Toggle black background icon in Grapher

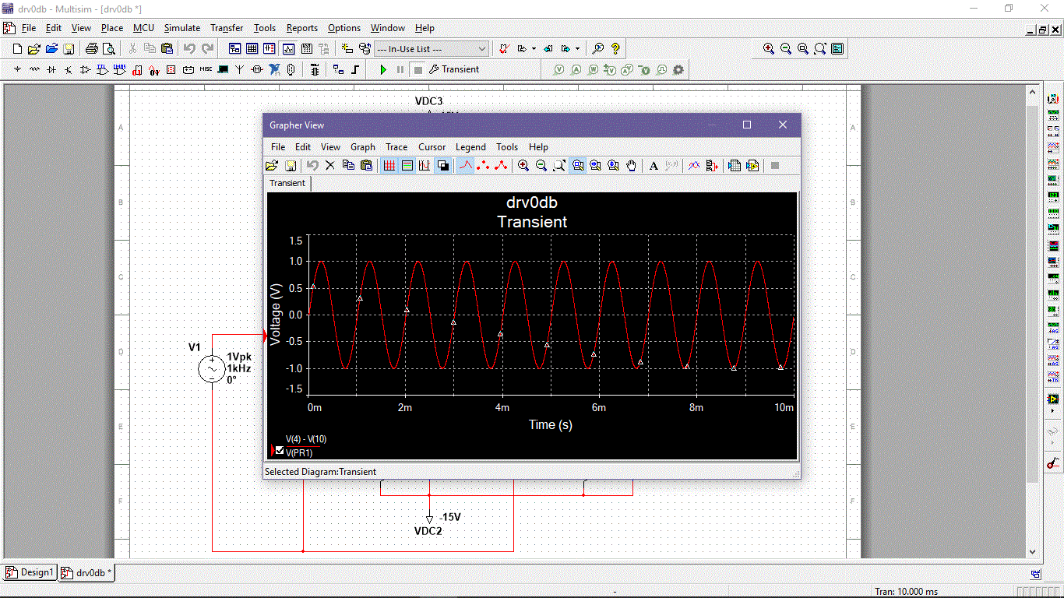(443, 166)
